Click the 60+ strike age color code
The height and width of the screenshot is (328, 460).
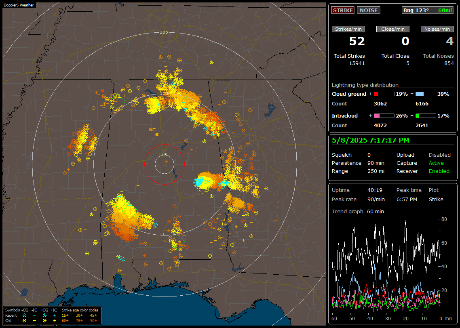(x=65, y=321)
